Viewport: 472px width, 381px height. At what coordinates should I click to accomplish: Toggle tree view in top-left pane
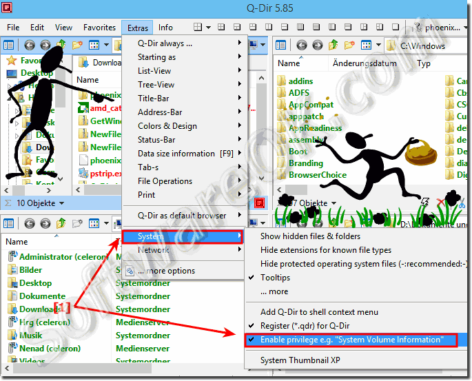click(8, 45)
